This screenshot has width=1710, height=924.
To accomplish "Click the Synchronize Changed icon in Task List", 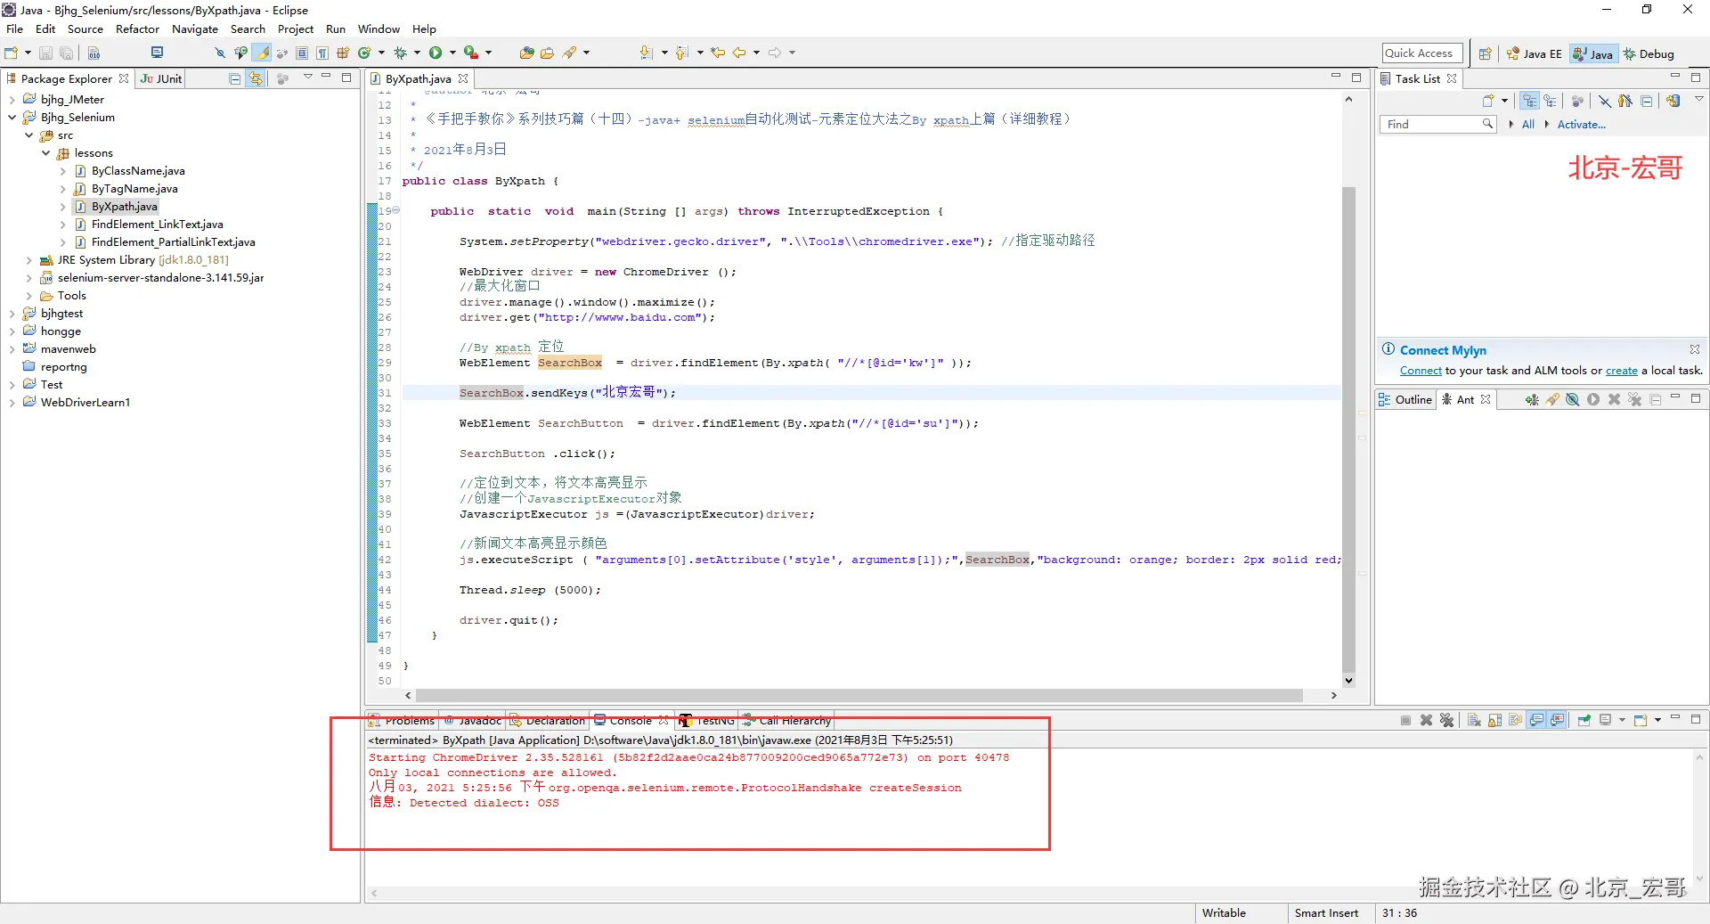I will 1673,101.
